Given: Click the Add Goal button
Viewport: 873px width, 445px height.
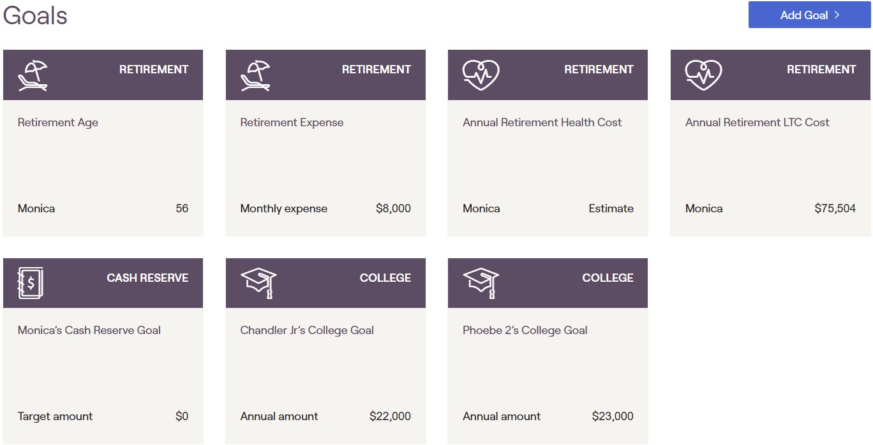Looking at the screenshot, I should (809, 15).
